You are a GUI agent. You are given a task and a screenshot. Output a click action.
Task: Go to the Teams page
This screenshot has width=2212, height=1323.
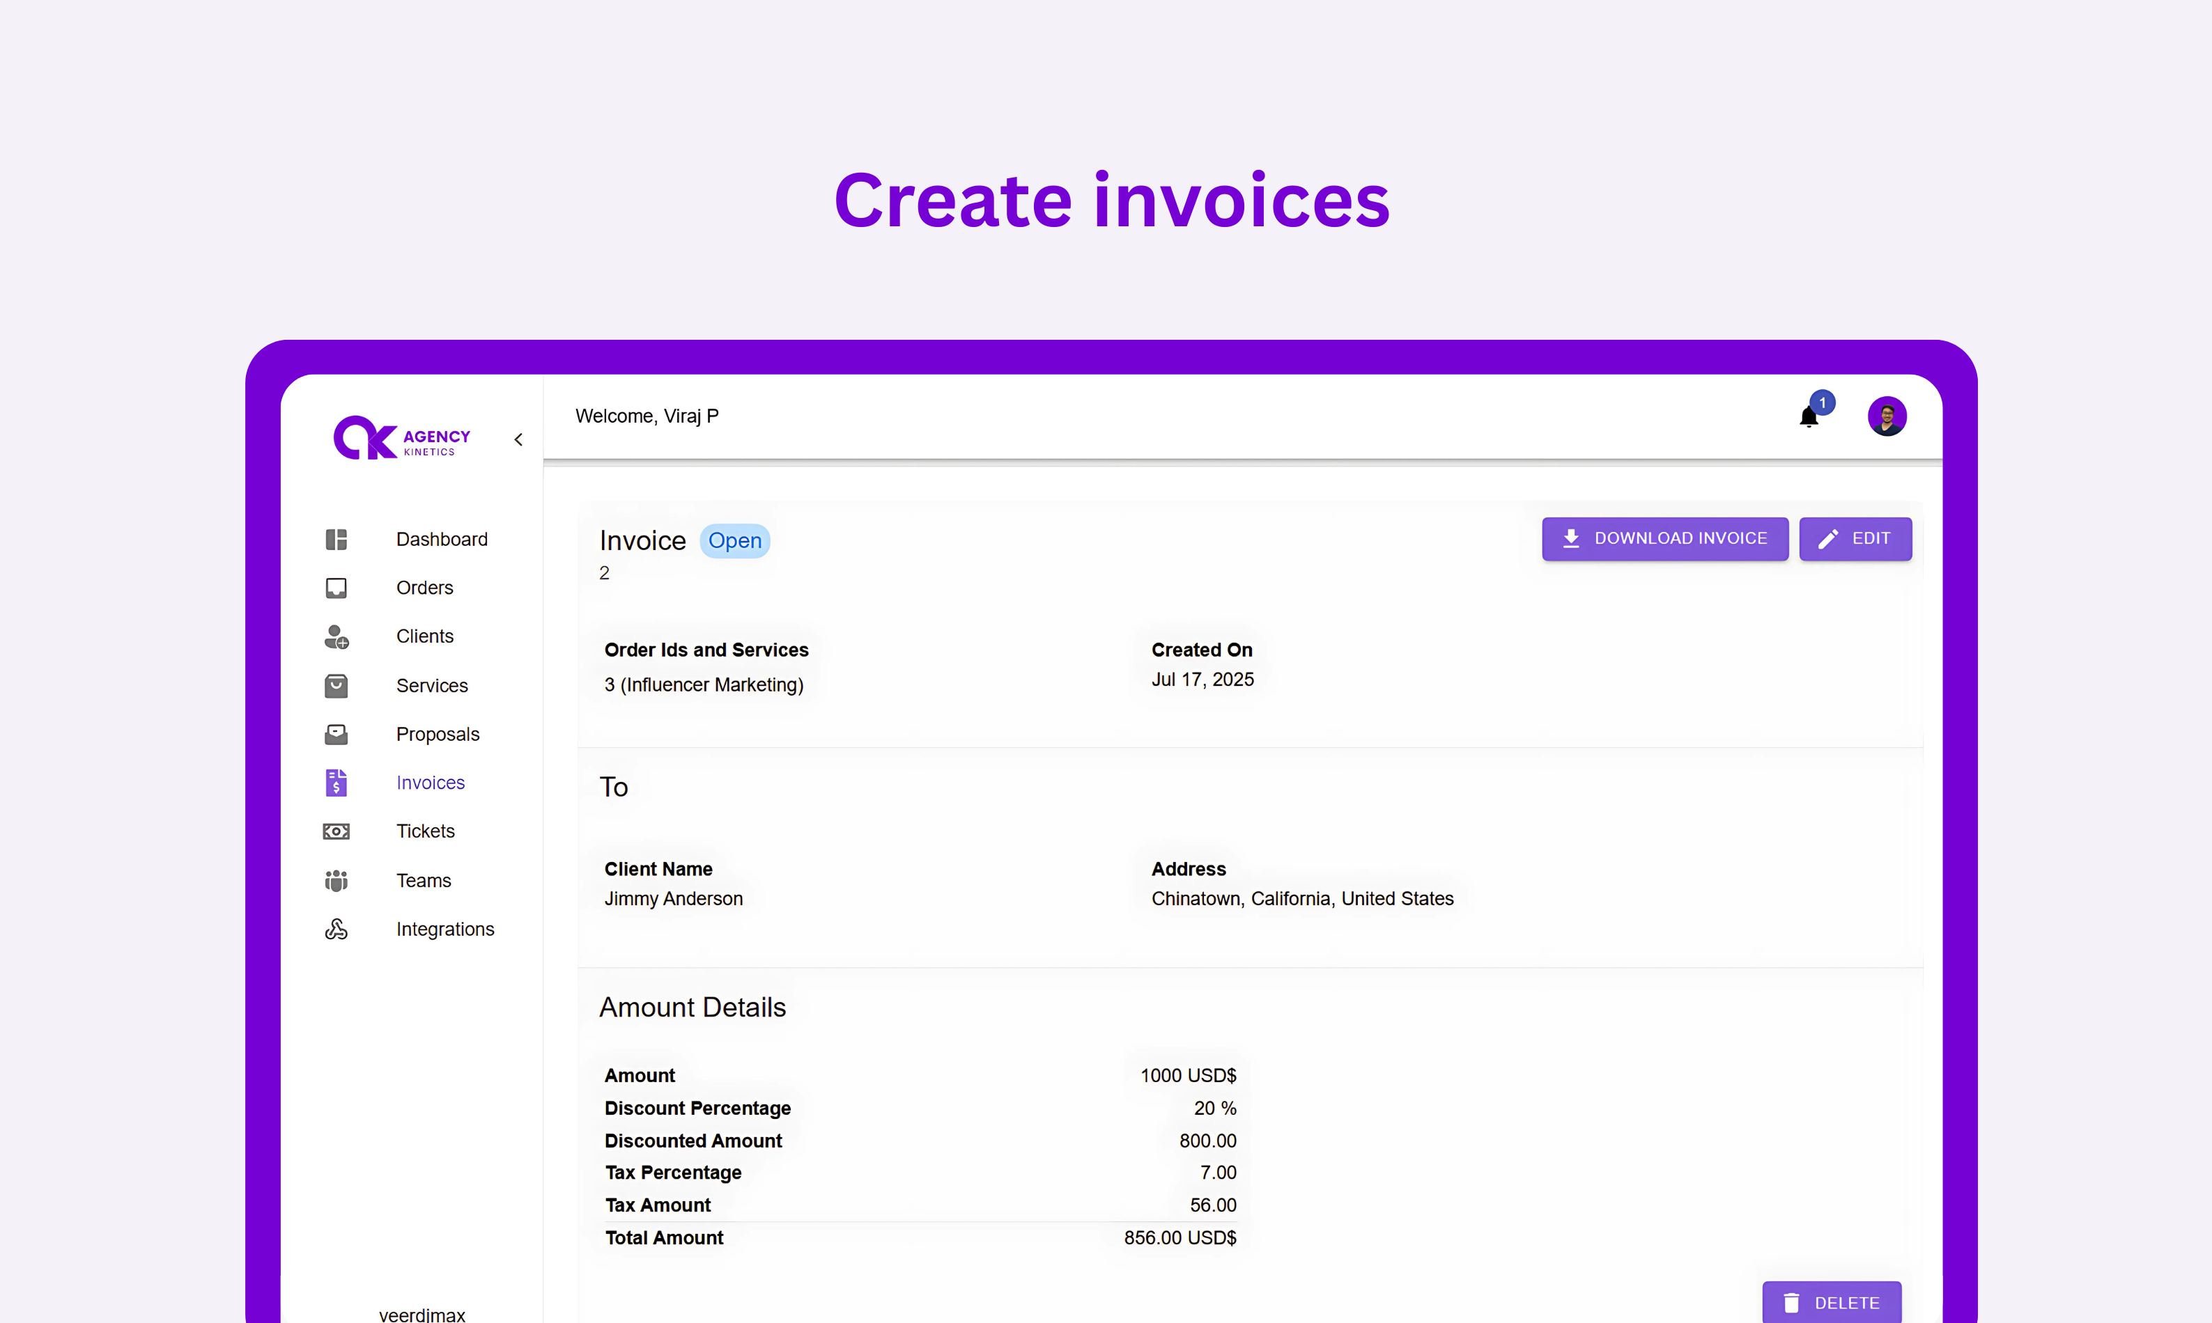424,881
